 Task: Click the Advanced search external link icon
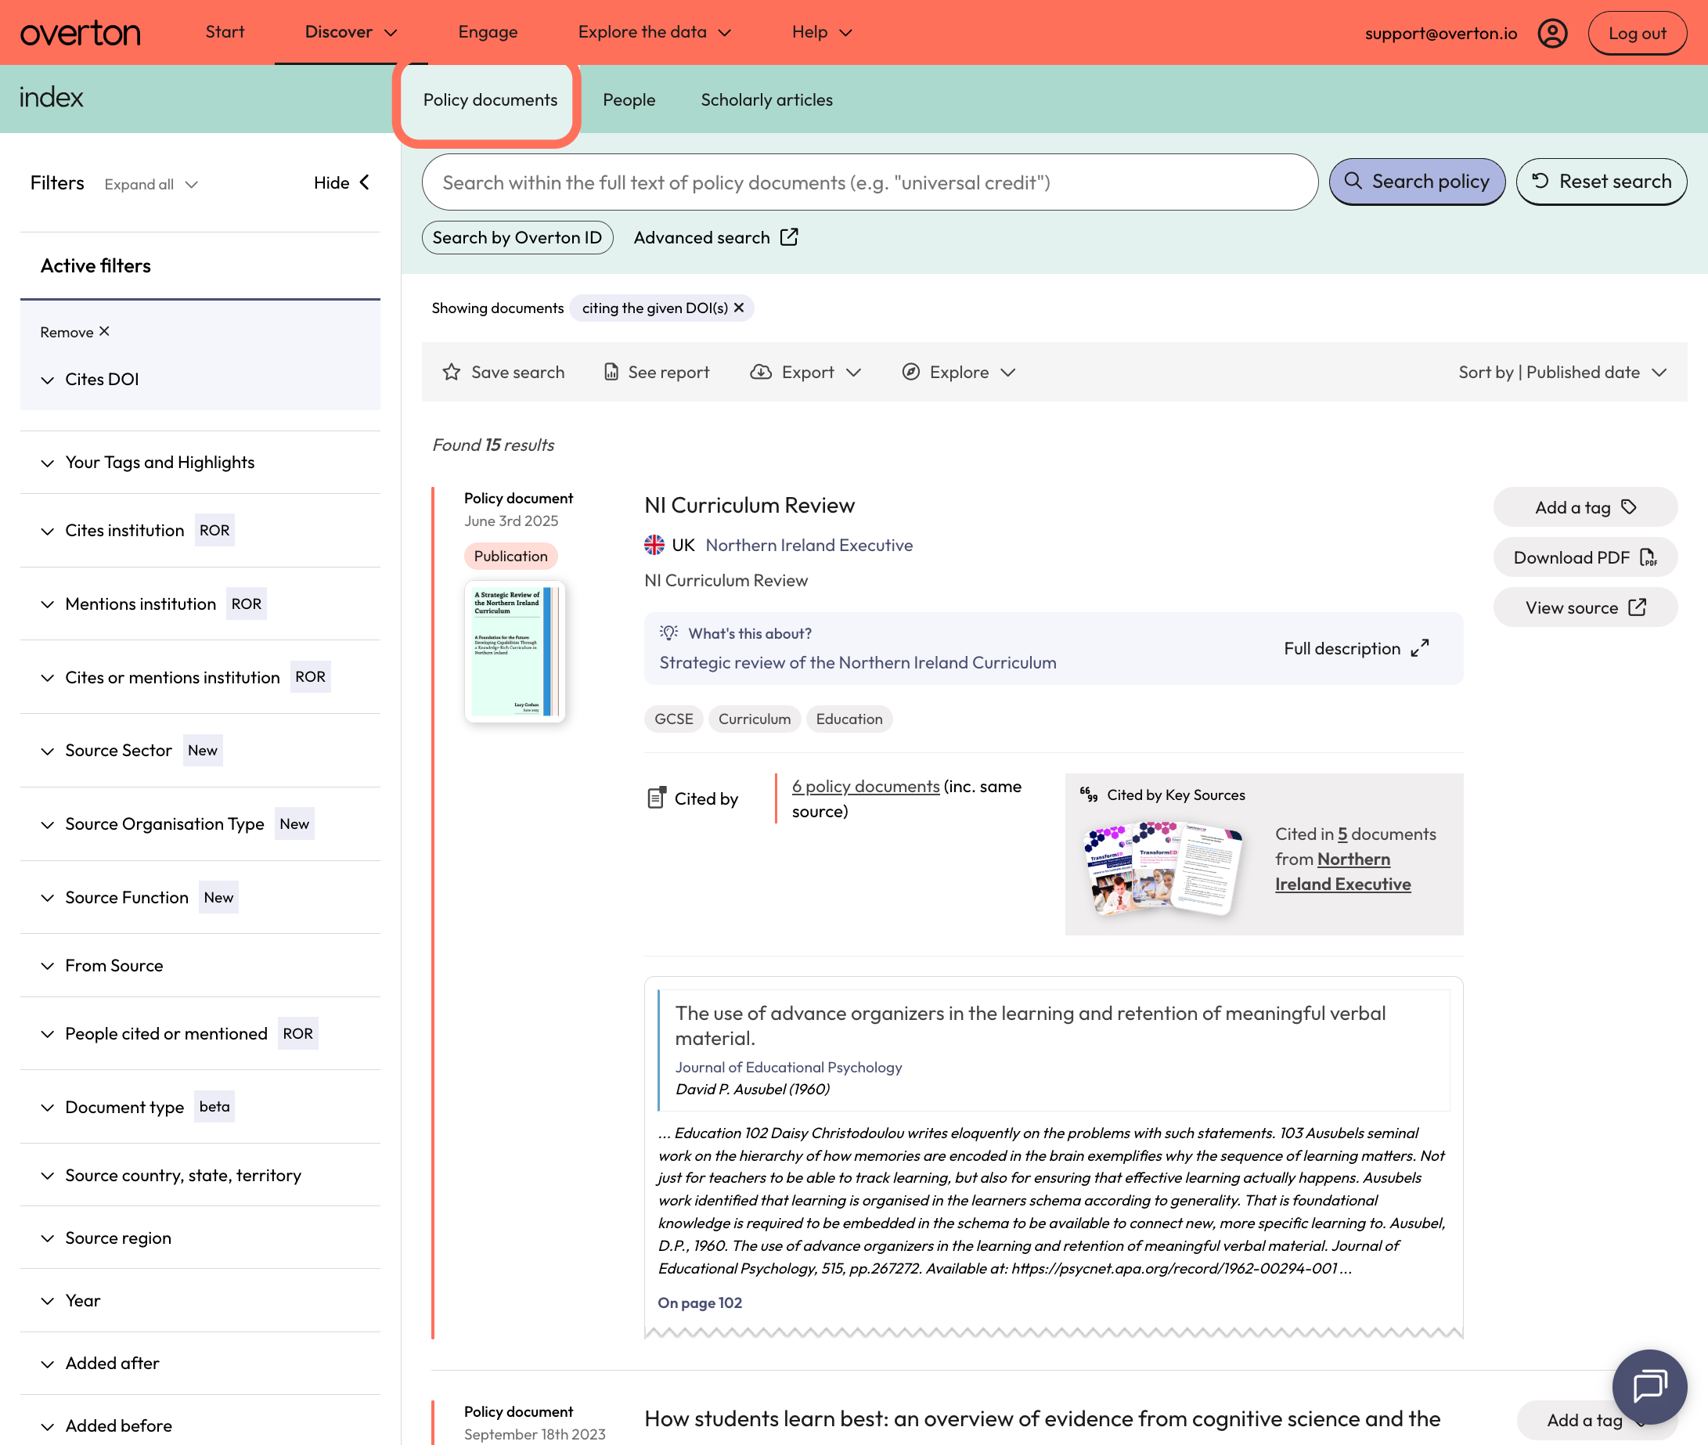pos(789,236)
